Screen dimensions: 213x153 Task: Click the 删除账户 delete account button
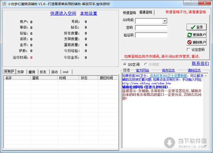[x=197, y=42]
